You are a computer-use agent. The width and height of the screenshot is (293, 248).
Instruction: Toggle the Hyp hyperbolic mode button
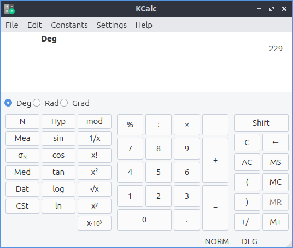pyautogui.click(x=58, y=122)
